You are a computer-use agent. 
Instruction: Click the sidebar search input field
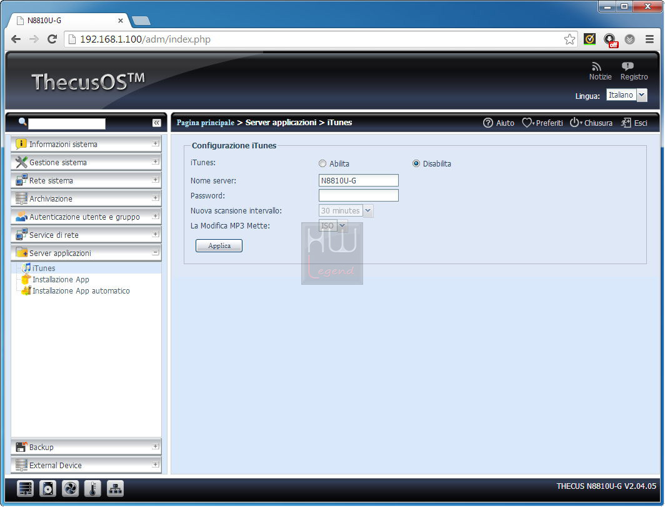pyautogui.click(x=67, y=123)
